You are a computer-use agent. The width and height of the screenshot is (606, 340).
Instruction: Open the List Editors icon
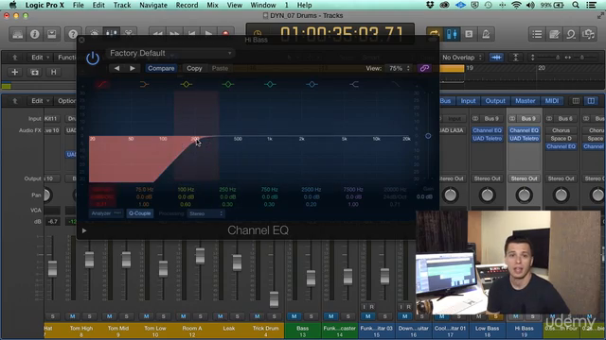click(537, 34)
